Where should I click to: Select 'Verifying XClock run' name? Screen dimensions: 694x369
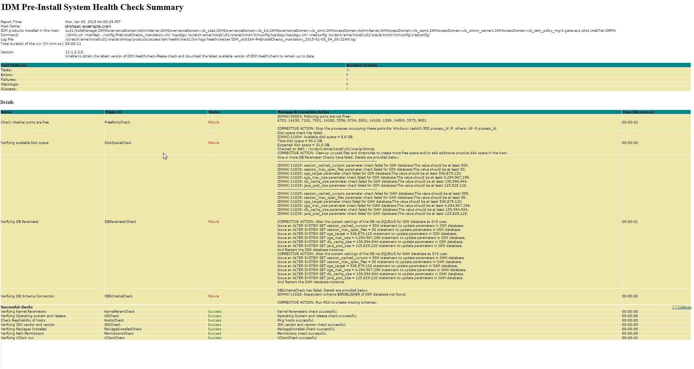click(17, 338)
